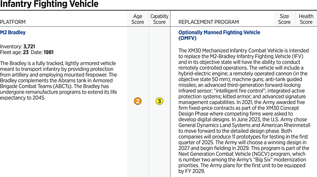Click the text 'Next Generation Combat Vehicle (NGCV)'
The height and width of the screenshot is (177, 317).
click(x=226, y=154)
